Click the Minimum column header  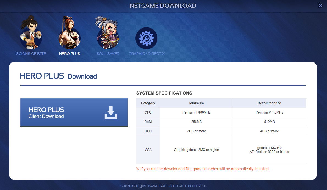click(196, 103)
